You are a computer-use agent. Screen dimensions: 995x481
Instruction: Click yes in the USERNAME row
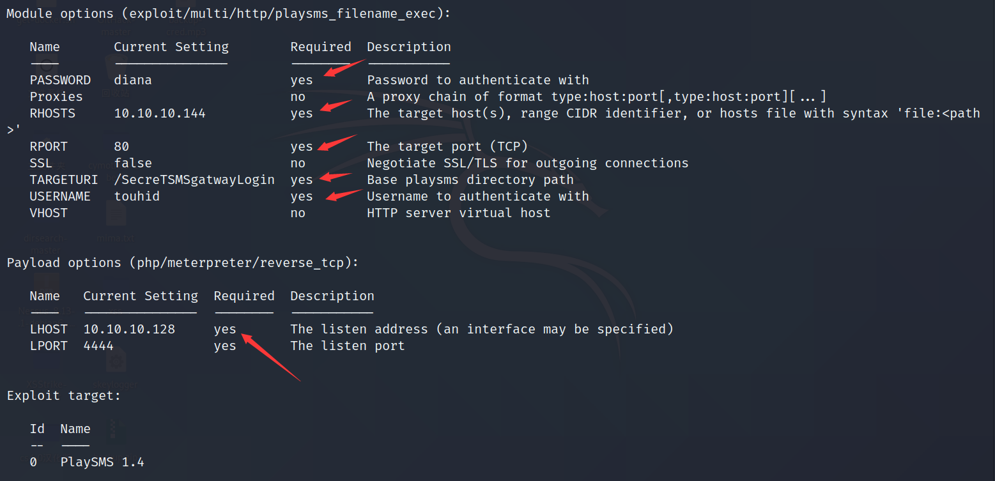pyautogui.click(x=302, y=197)
